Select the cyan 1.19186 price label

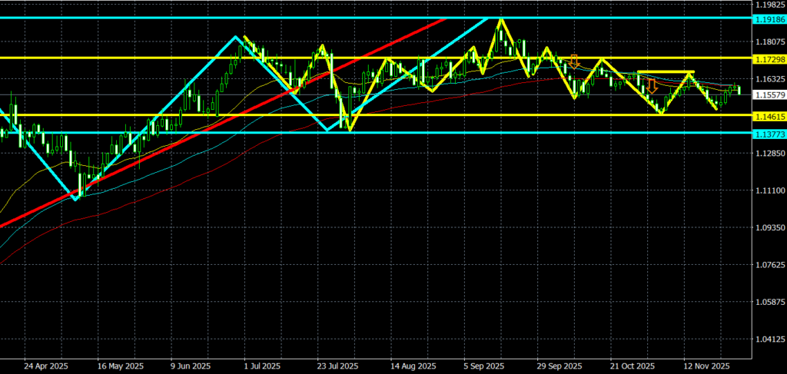click(768, 18)
